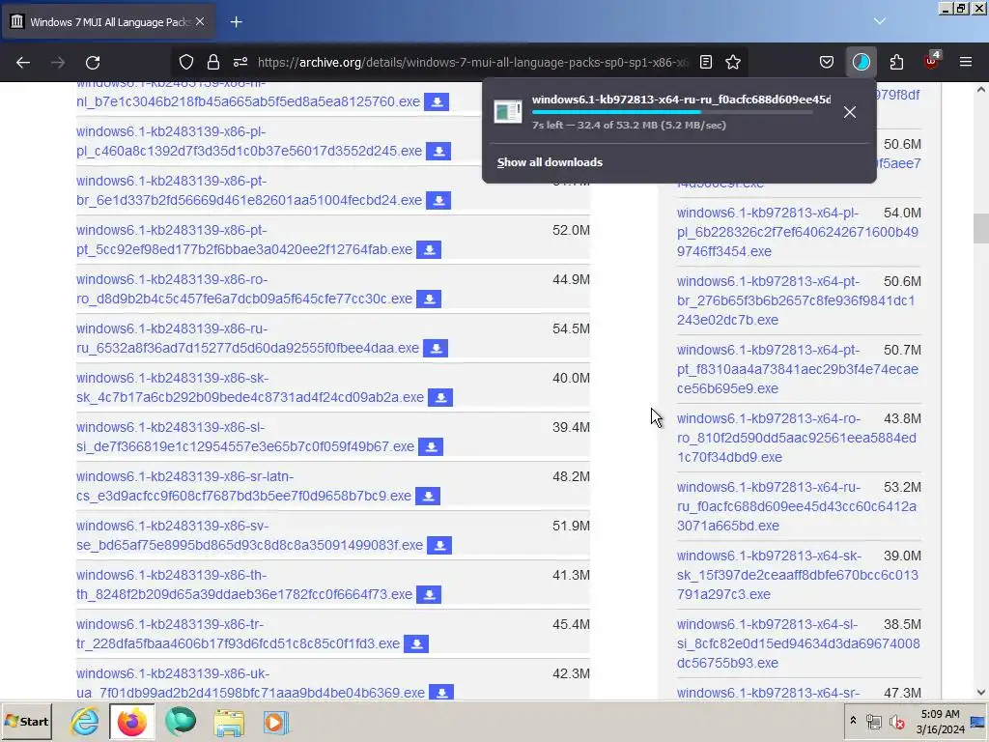The image size is (989, 742).
Task: Open the kb2483139-x86-sv-se exe link
Action: coord(249,535)
